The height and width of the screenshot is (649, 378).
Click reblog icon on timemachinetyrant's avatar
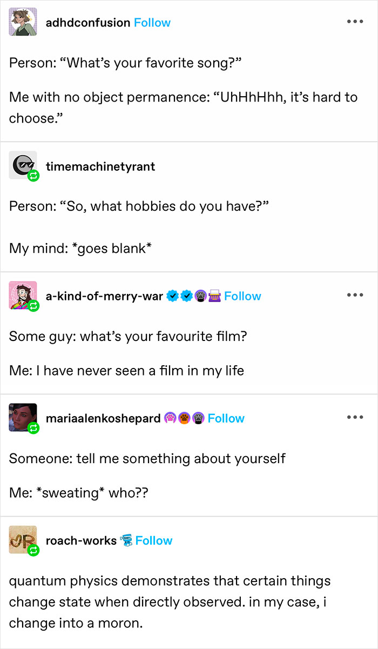pos(33,175)
